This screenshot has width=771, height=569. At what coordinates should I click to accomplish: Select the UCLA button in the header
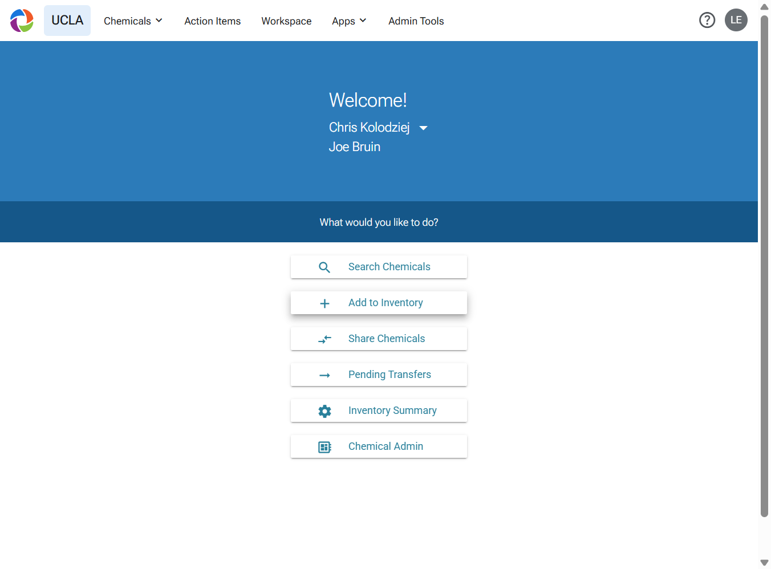tap(67, 21)
